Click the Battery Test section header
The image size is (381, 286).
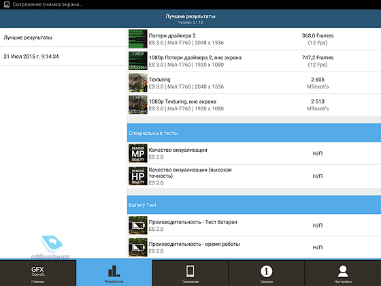(254, 205)
